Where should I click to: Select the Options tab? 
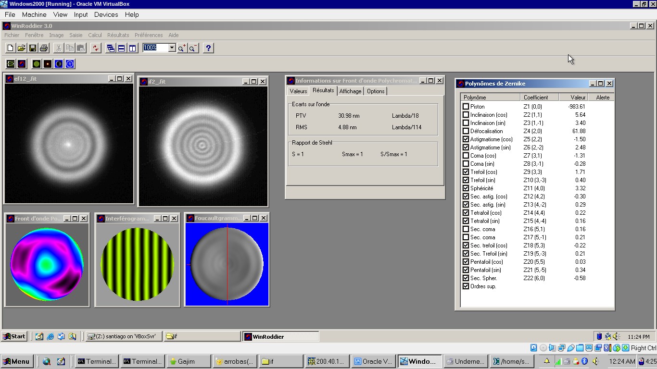375,91
